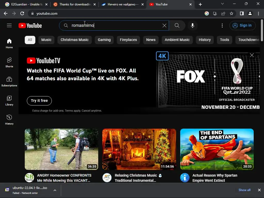Select the Music filter chip
The height and width of the screenshot is (198, 264).
(x=46, y=40)
